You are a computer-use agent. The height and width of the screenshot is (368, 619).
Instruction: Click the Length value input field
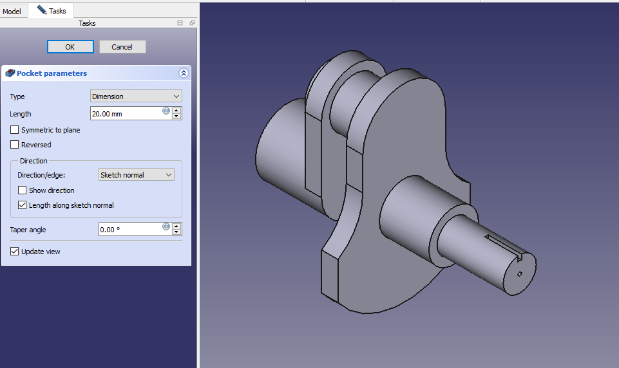[126, 114]
